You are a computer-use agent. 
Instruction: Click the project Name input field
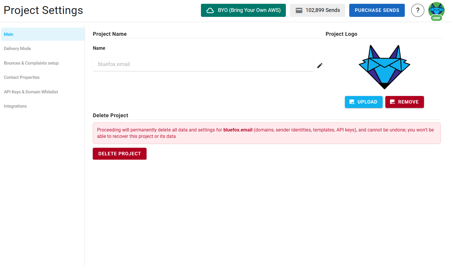(203, 65)
